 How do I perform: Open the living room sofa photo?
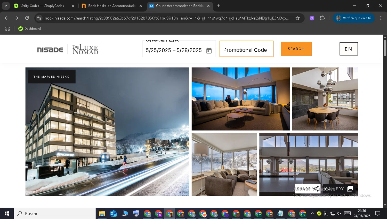pyautogui.click(x=240, y=99)
